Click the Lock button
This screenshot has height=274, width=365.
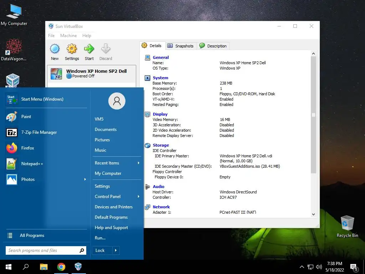click(x=102, y=250)
